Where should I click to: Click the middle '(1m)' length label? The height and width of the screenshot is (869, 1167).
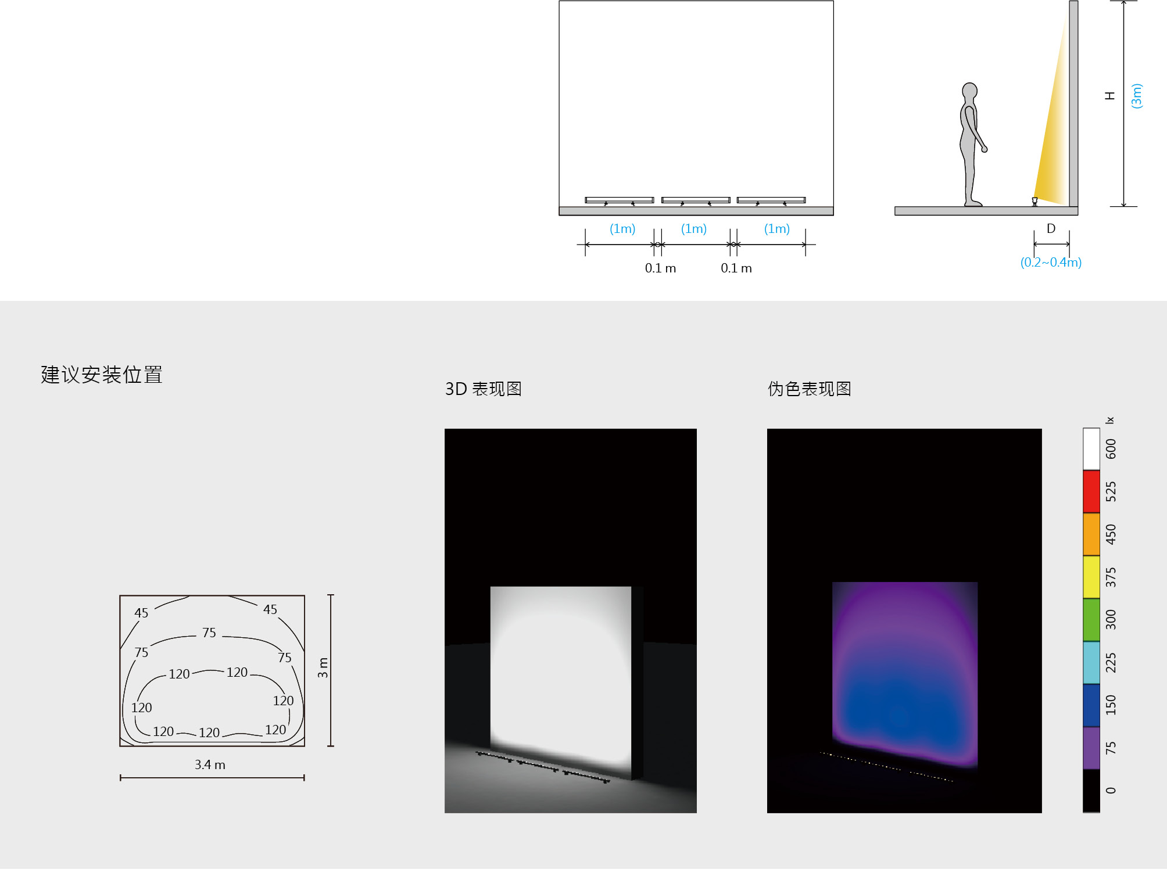(694, 228)
